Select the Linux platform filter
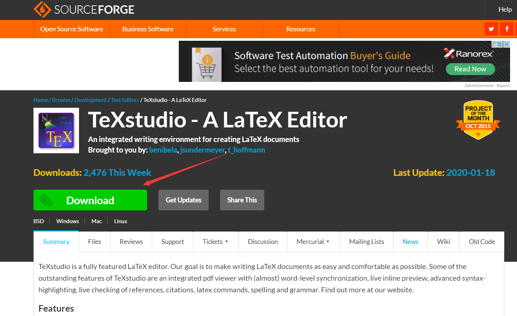The width and height of the screenshot is (517, 316). tap(121, 221)
